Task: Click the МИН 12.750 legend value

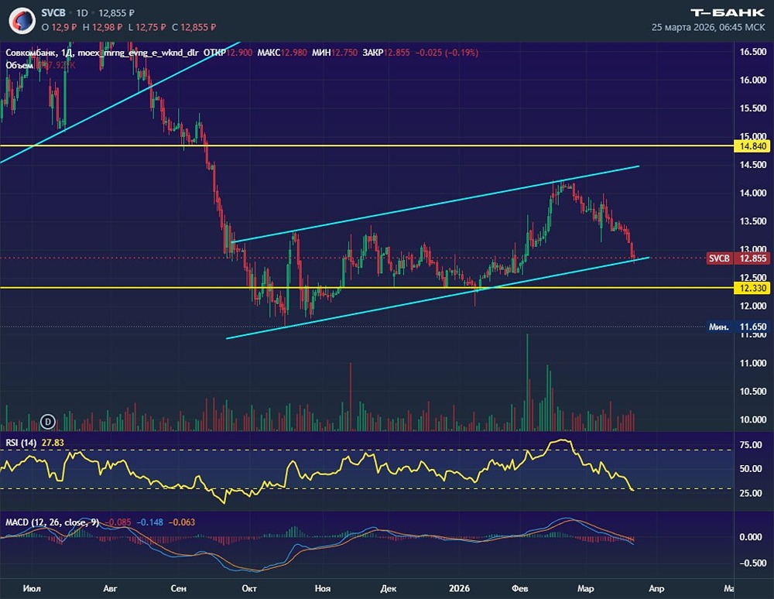Action: tap(334, 53)
